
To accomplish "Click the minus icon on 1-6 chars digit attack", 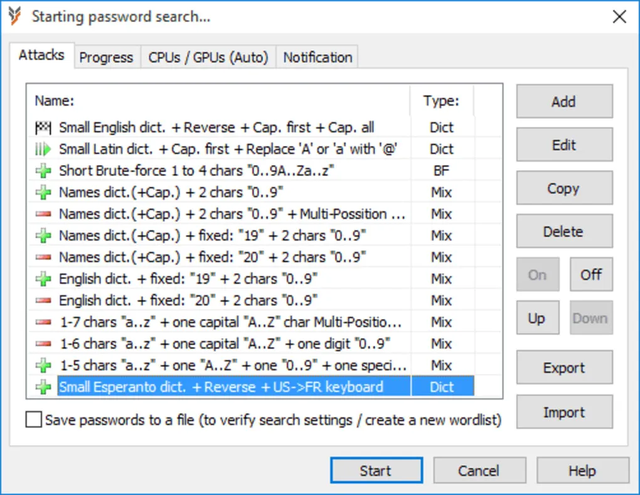I will [43, 343].
